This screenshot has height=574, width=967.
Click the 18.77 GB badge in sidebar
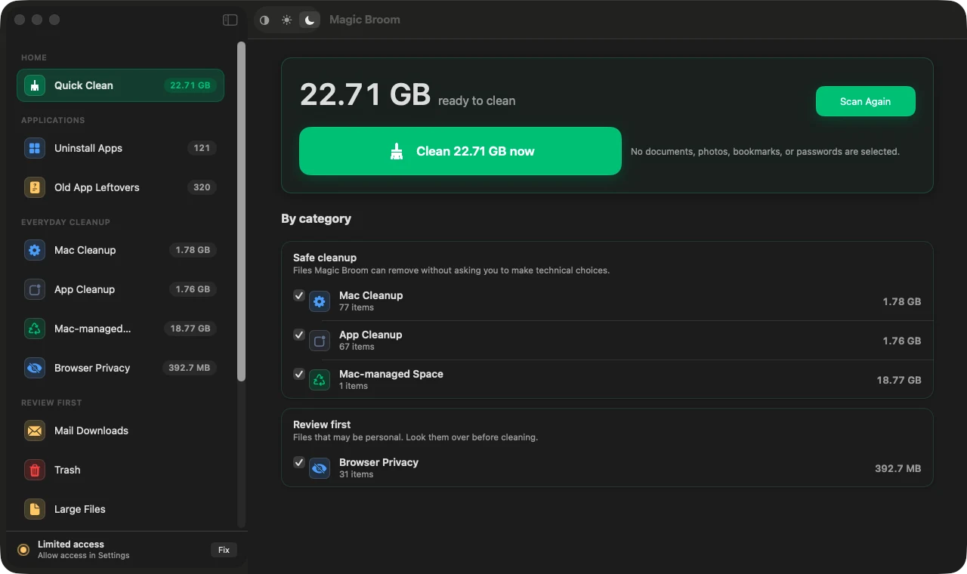click(x=190, y=329)
